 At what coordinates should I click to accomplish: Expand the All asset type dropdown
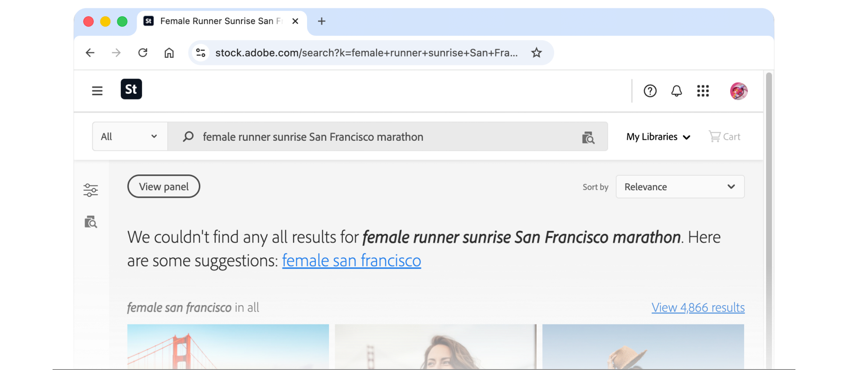coord(130,137)
